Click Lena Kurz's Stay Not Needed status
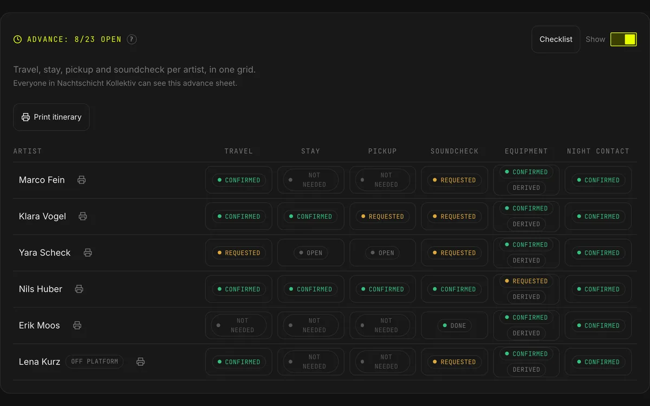Viewport: 650px width, 406px height. point(311,362)
